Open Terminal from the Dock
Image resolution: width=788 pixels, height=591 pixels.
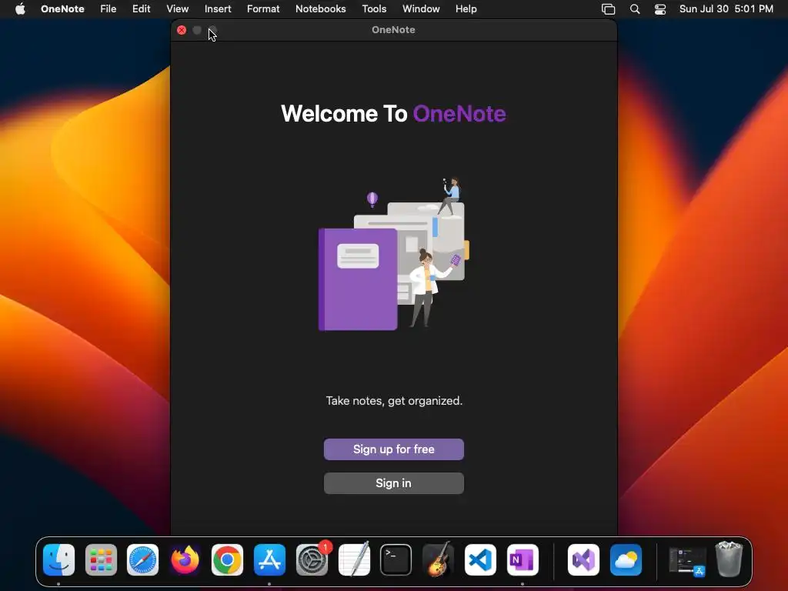(x=396, y=560)
